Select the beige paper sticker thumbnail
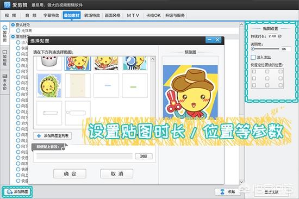Image resolution: width=299 pixels, height=199 pixels. click(x=78, y=86)
